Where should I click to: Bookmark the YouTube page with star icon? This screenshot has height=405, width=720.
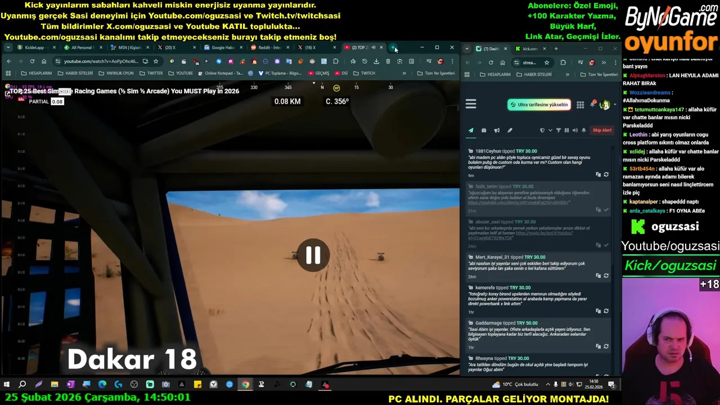tap(156, 61)
